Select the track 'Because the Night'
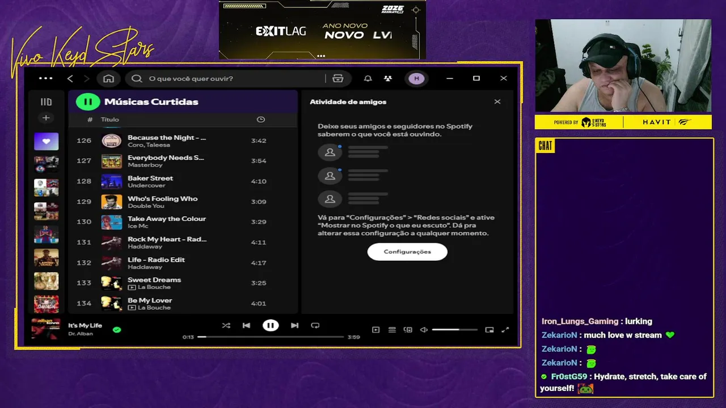Image resolution: width=726 pixels, height=408 pixels. (x=183, y=141)
